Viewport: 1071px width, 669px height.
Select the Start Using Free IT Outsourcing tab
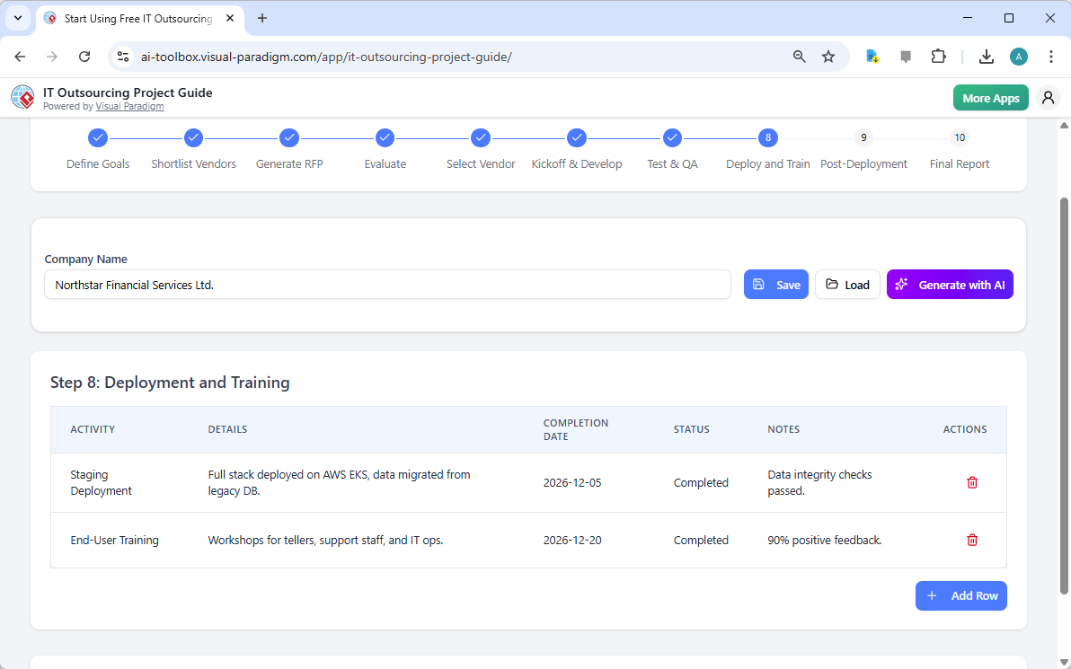tap(135, 18)
